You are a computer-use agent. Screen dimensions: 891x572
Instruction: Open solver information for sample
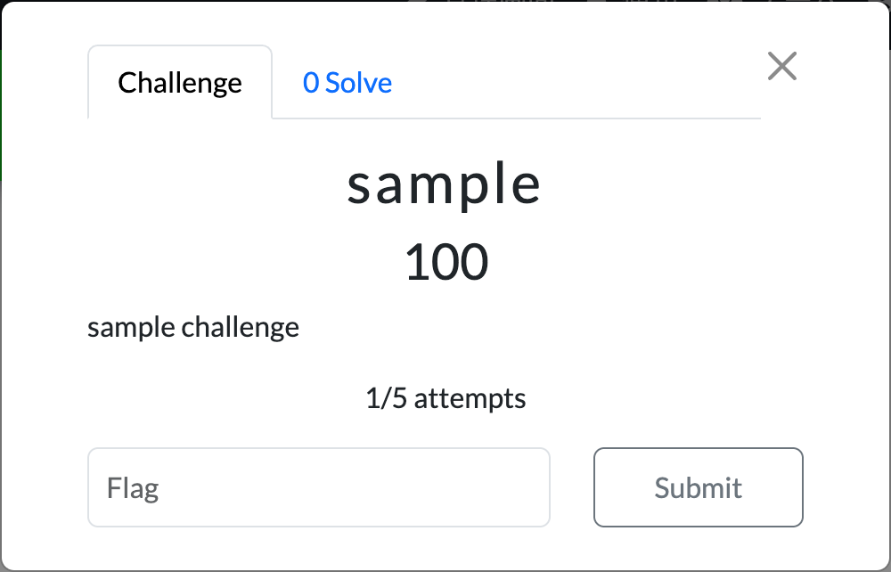[x=345, y=82]
